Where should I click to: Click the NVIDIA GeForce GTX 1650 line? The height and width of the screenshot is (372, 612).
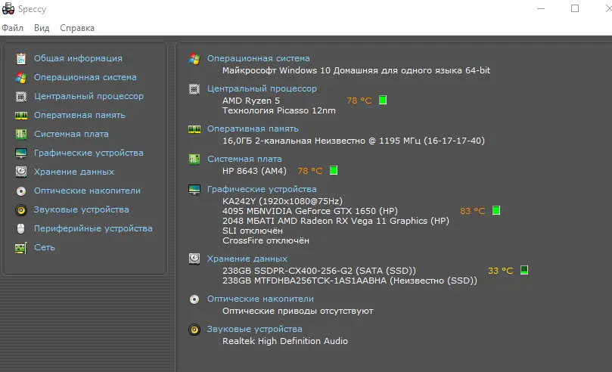310,211
